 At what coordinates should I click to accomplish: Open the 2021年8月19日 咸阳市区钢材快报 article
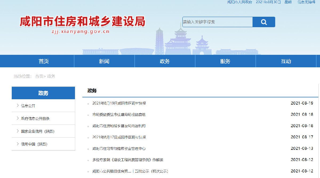(x=119, y=103)
